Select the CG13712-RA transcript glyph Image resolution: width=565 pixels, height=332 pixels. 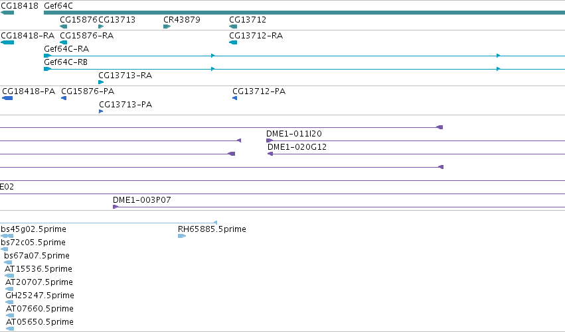233,42
